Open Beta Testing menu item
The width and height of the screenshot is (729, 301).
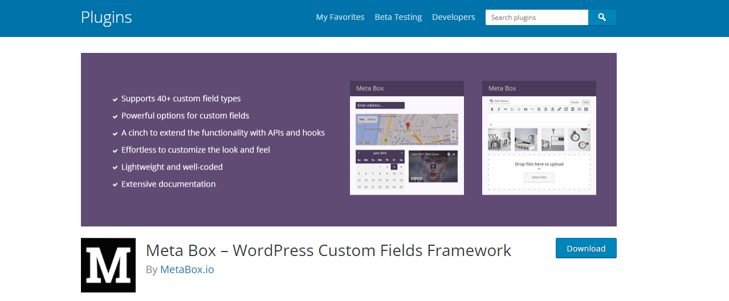point(398,17)
